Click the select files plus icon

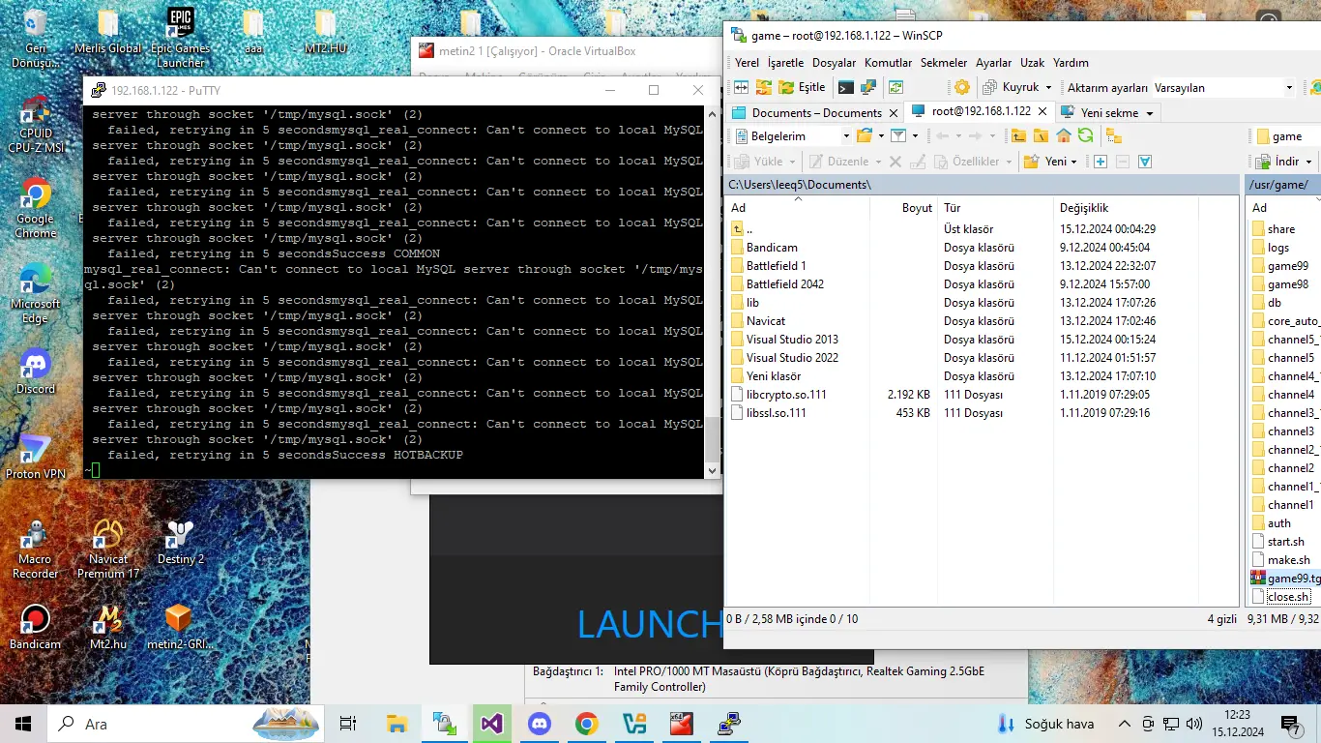point(1100,162)
